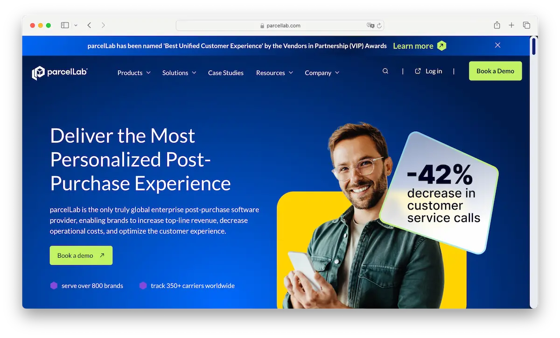
Task: Click the Book a Demo header button
Action: coord(495,71)
